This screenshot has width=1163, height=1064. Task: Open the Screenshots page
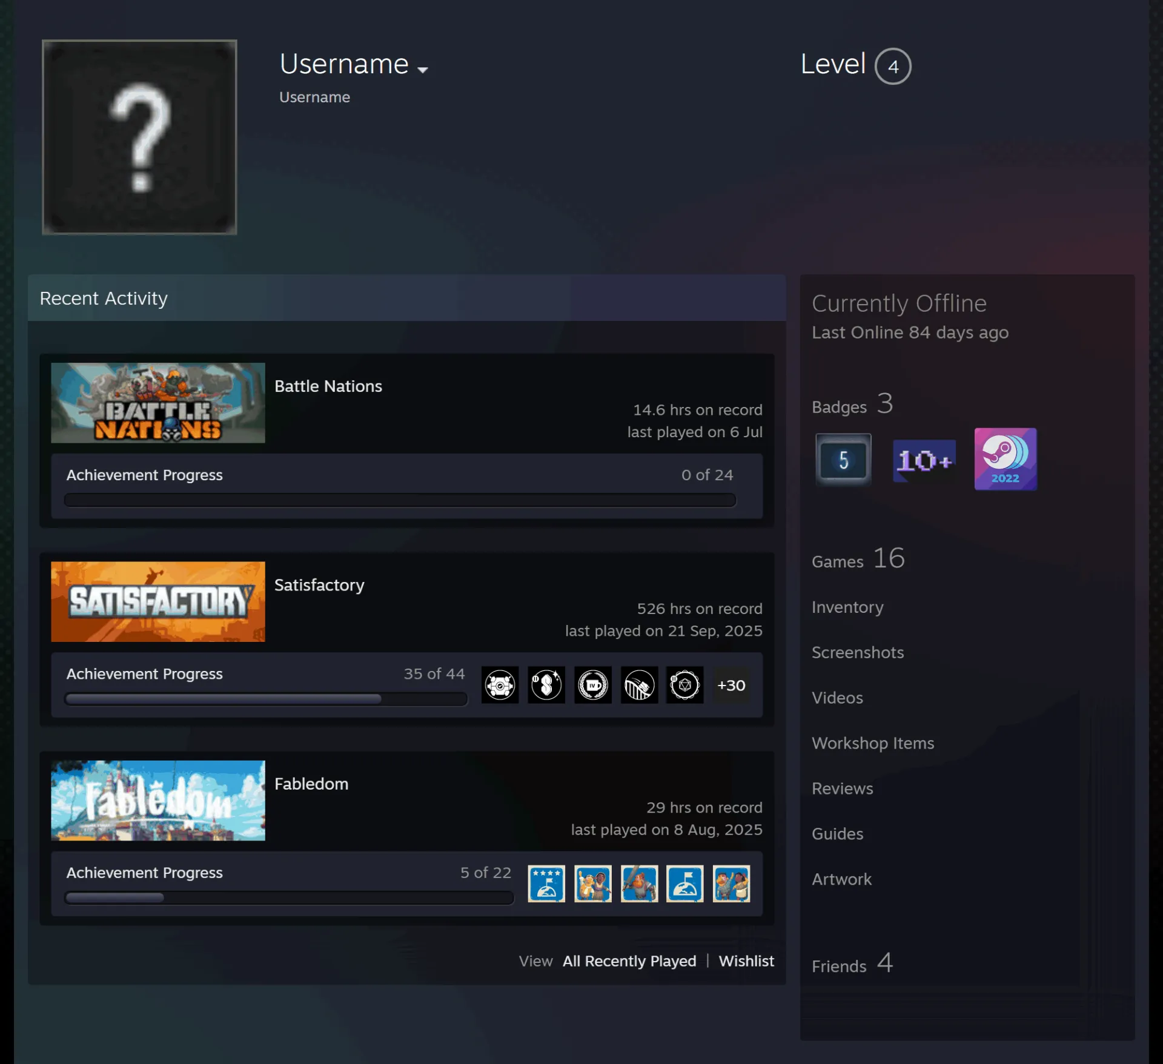pyautogui.click(x=858, y=652)
